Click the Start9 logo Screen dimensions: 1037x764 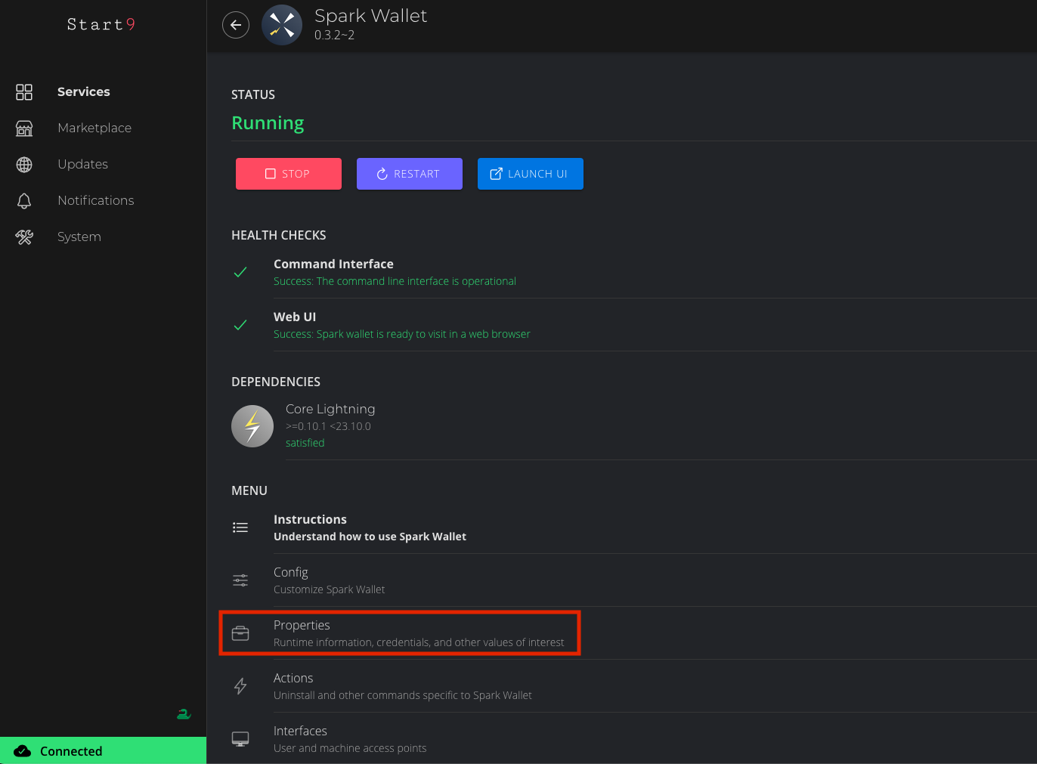click(101, 25)
